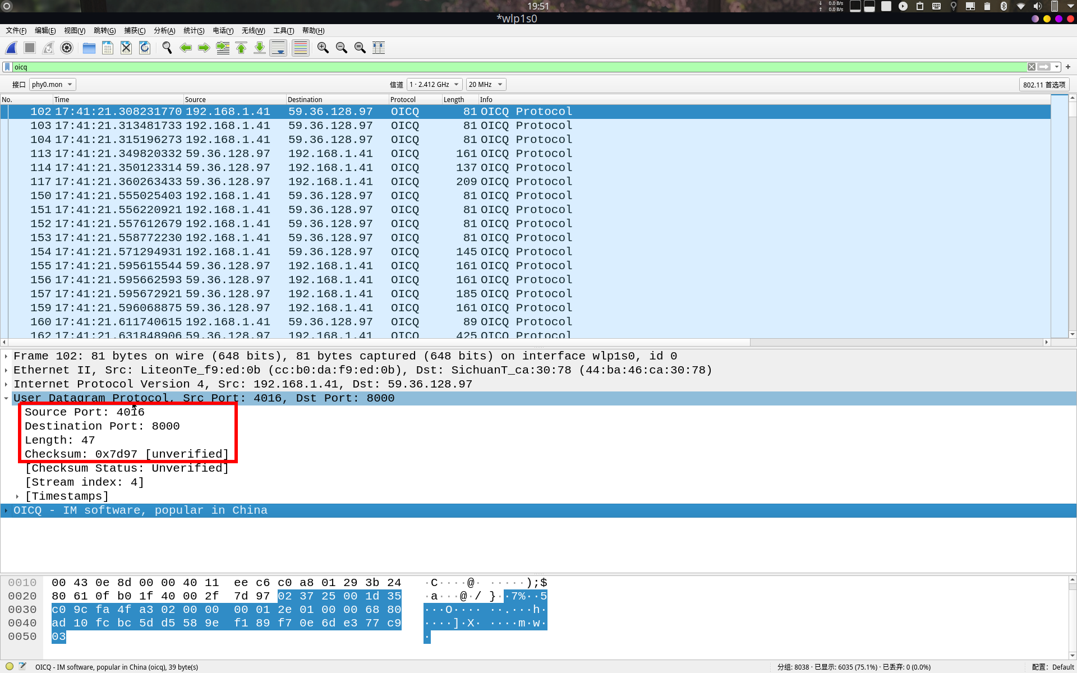Jump to a specified packet number
The image size is (1077, 673).
(x=223, y=48)
